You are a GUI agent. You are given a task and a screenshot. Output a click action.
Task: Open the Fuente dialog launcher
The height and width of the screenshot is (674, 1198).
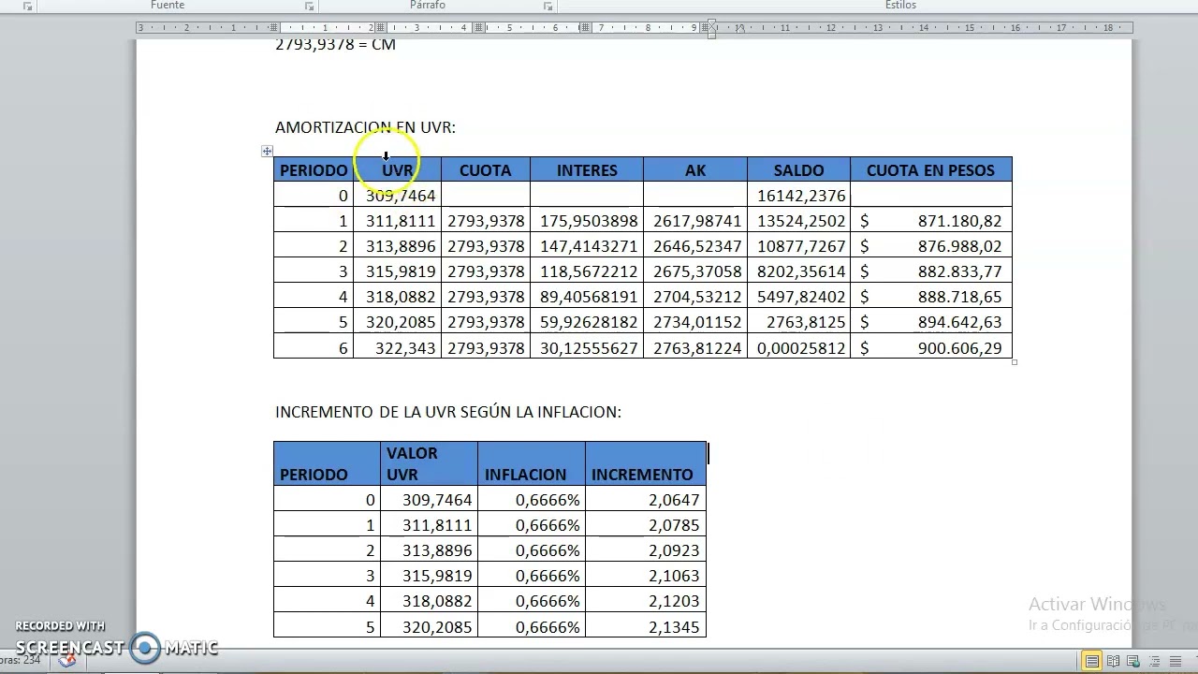(x=309, y=6)
